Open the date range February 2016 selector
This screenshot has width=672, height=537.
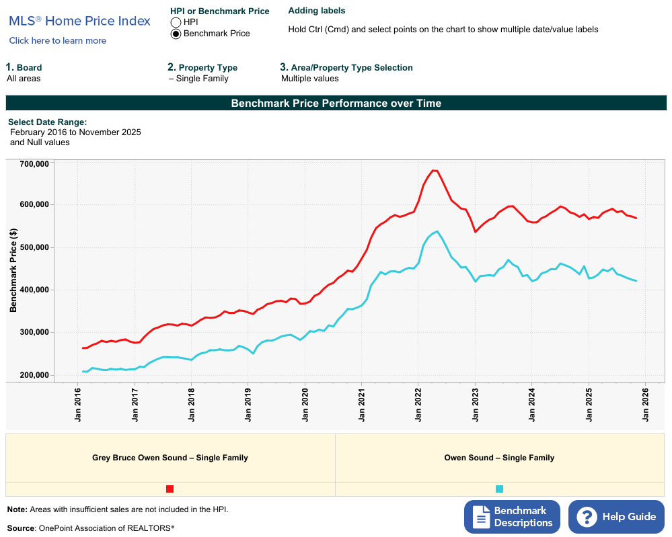[75, 132]
